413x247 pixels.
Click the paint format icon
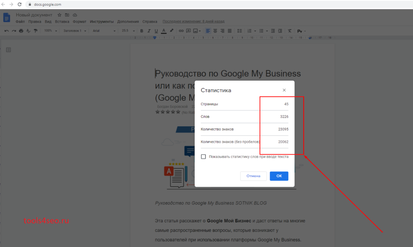pos(35,31)
